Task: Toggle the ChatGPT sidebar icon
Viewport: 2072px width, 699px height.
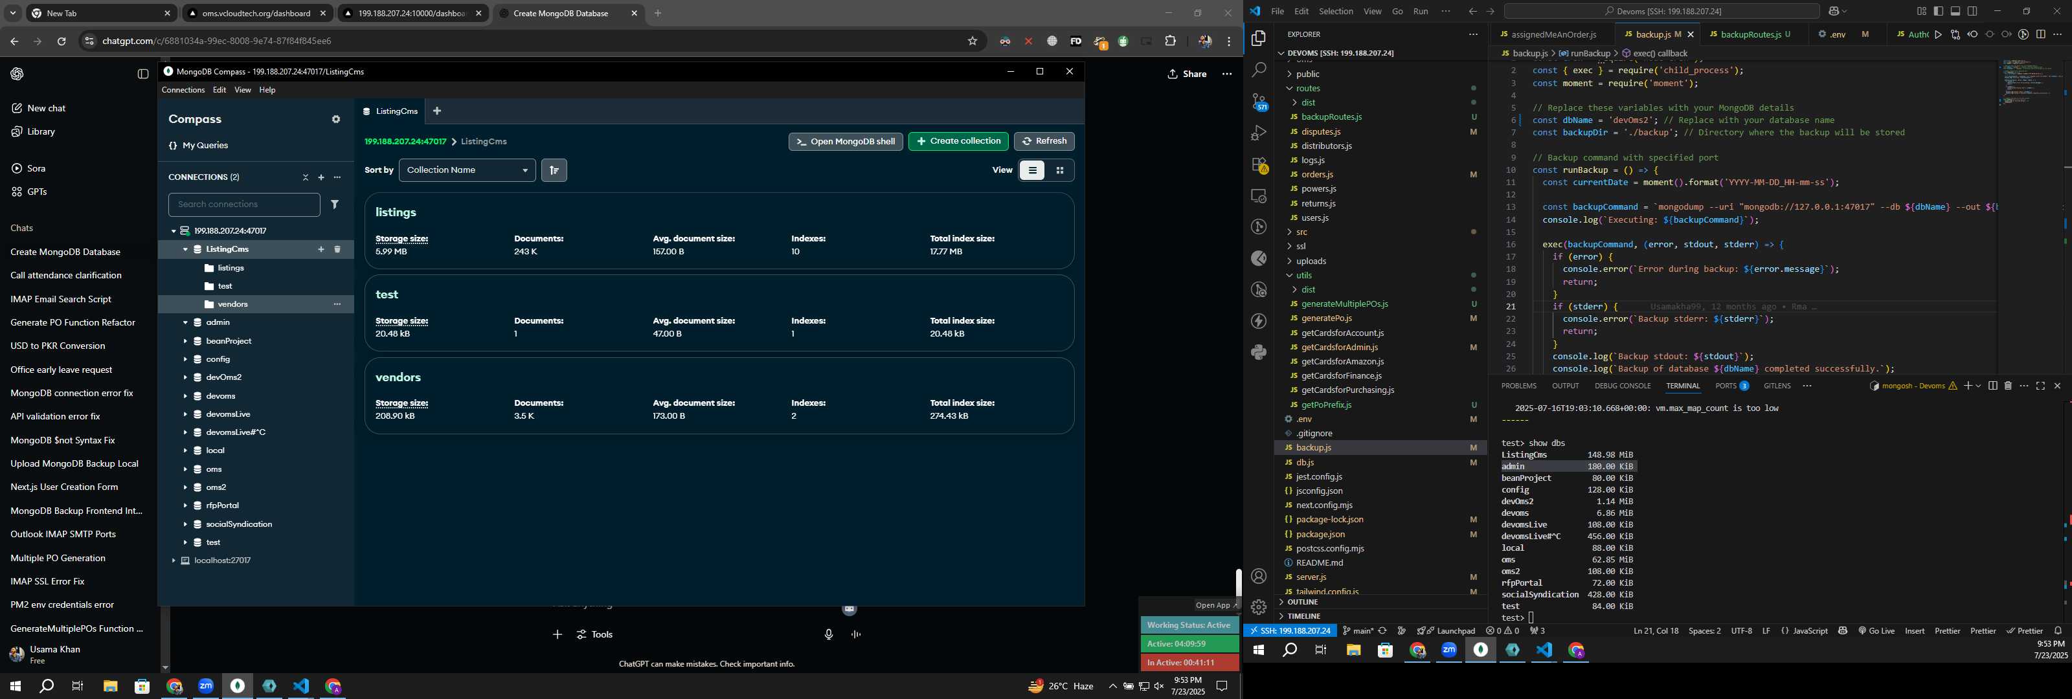Action: click(x=143, y=74)
